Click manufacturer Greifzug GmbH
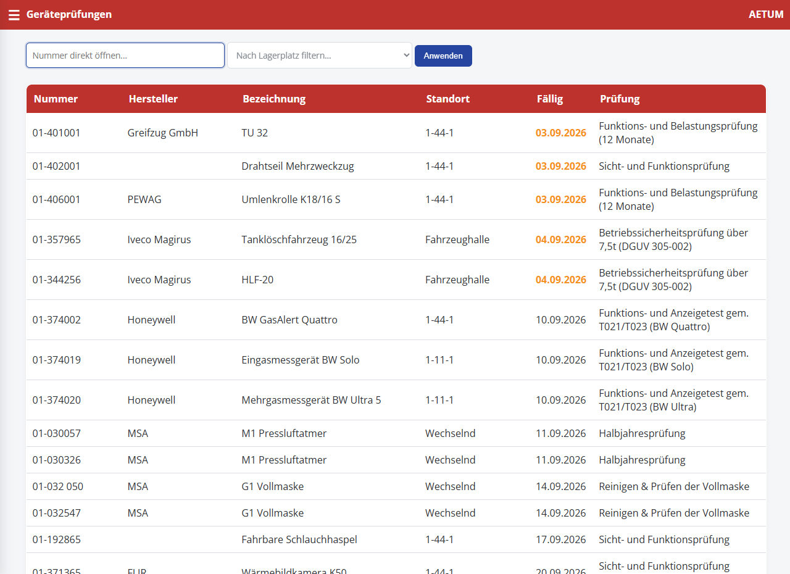The width and height of the screenshot is (790, 574). pyautogui.click(x=163, y=133)
